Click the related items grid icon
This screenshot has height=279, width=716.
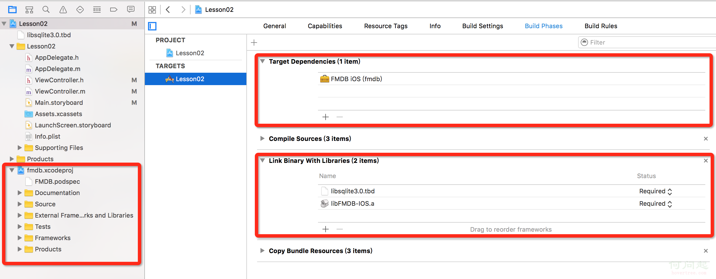click(152, 10)
